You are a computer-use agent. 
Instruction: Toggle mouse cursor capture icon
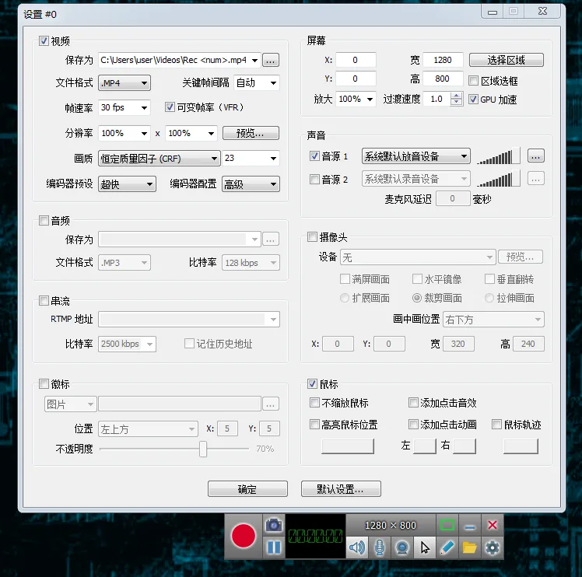(425, 547)
